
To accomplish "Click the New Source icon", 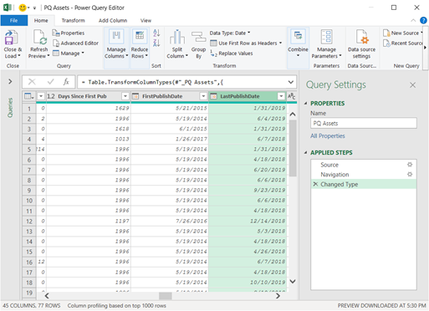I will [386, 33].
